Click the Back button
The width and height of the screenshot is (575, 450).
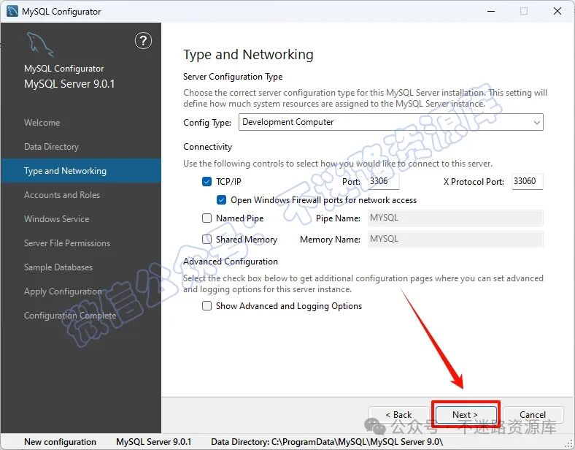[398, 415]
